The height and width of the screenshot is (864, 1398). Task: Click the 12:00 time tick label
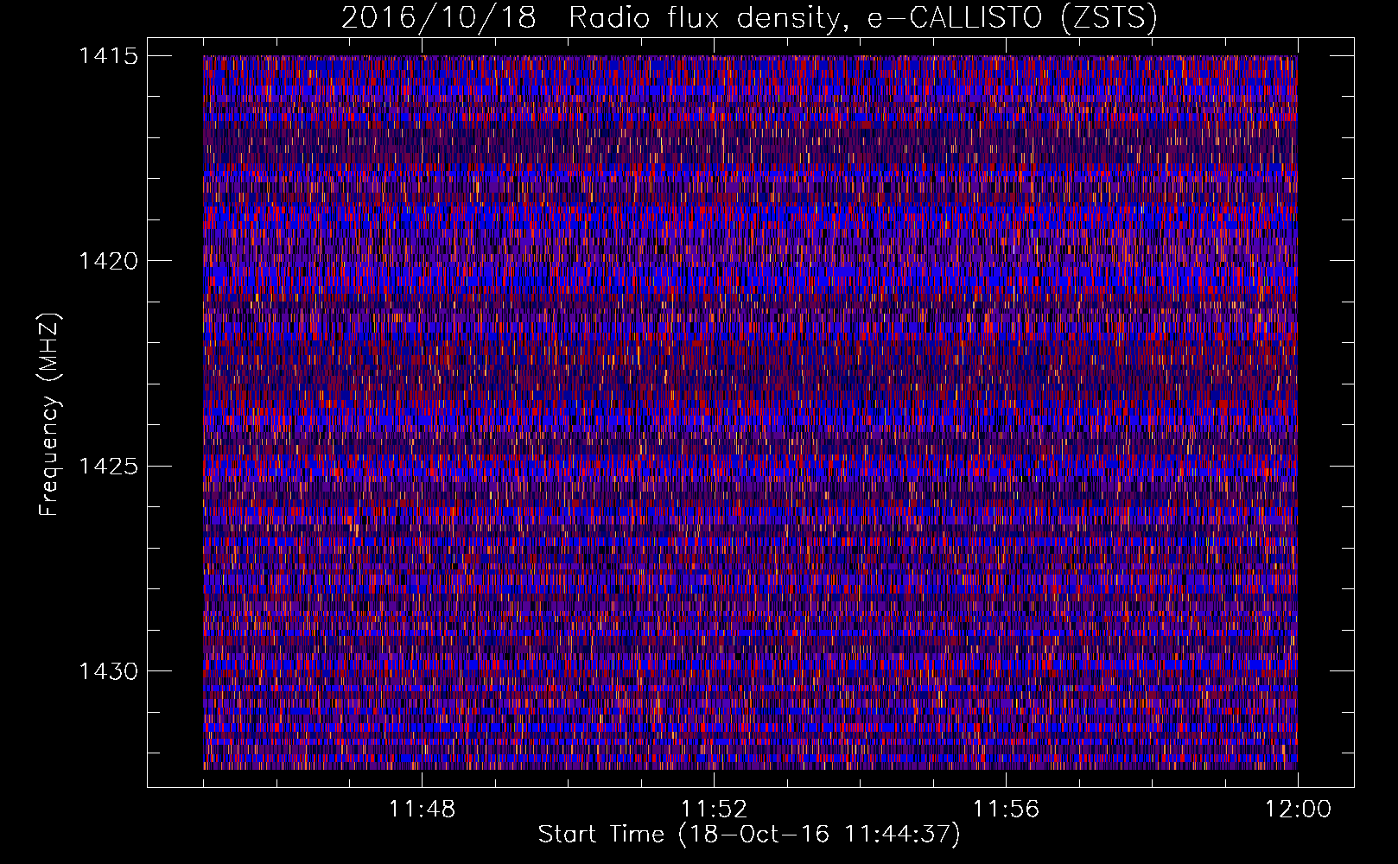pyautogui.click(x=1298, y=810)
